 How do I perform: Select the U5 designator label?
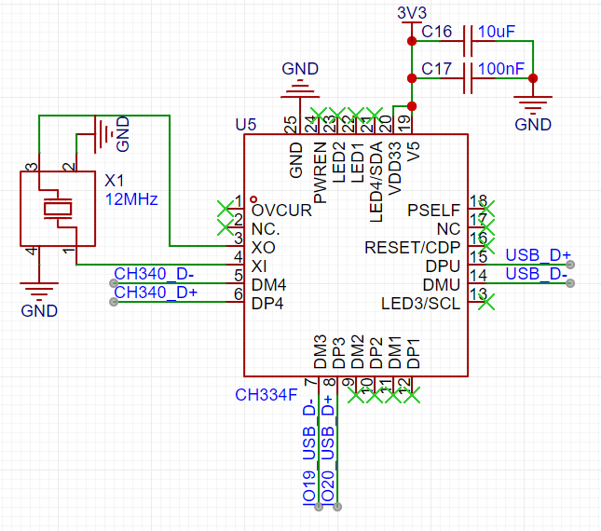click(x=246, y=125)
